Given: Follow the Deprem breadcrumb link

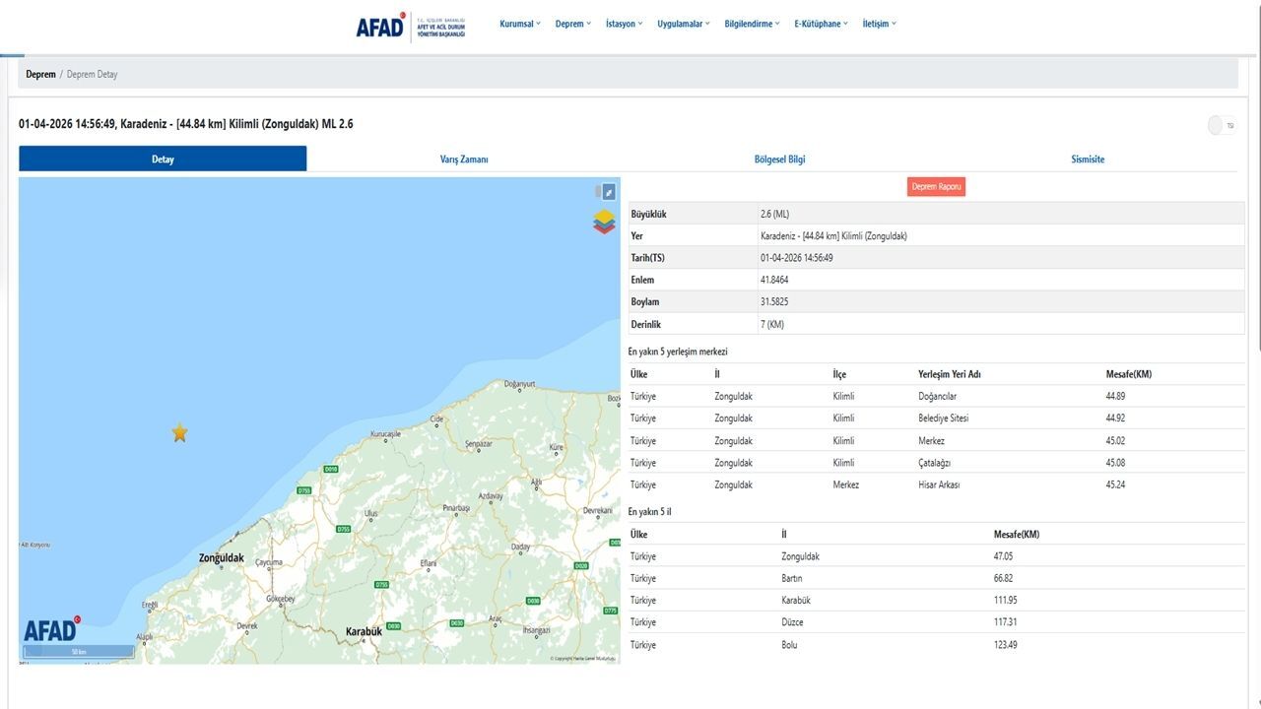Looking at the screenshot, I should pos(40,74).
